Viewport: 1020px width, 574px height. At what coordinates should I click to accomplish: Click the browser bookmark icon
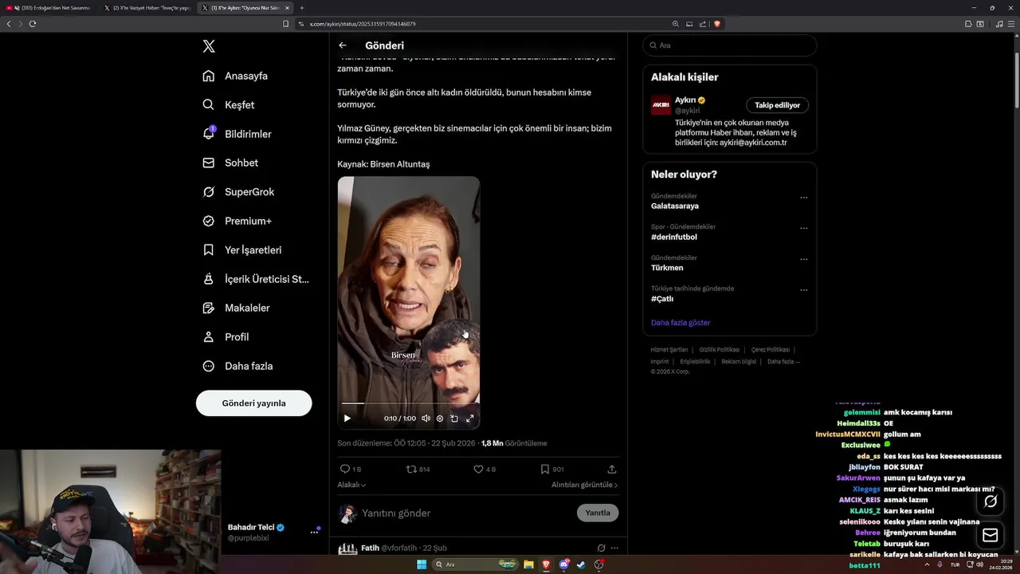[286, 24]
